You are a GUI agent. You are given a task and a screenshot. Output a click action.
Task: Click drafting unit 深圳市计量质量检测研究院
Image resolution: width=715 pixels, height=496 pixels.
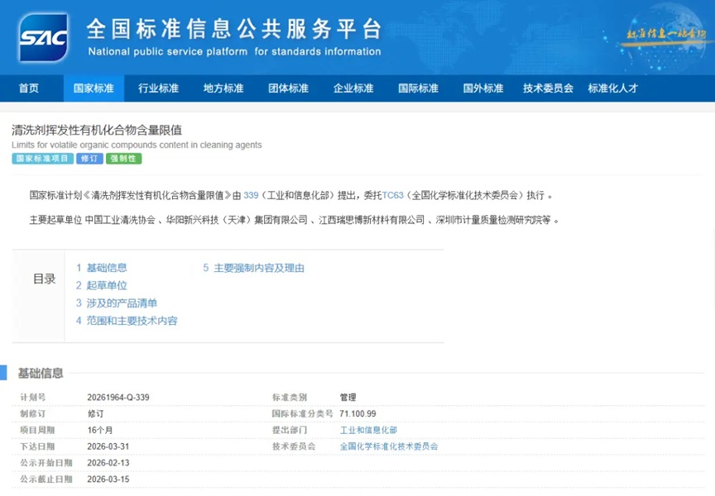pos(488,220)
